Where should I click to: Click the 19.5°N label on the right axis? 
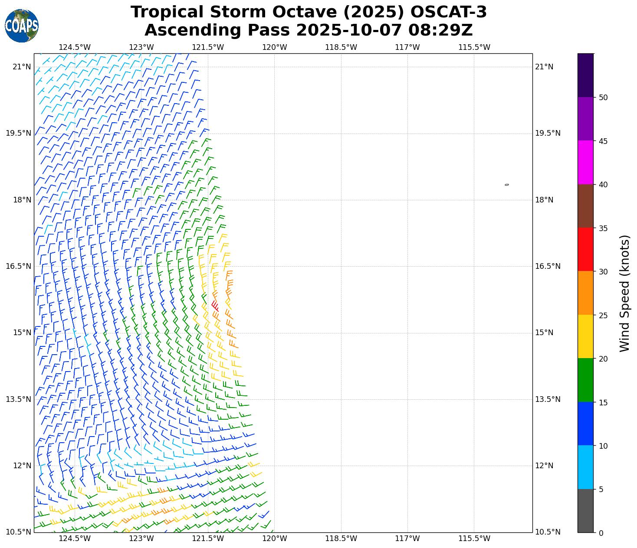click(x=548, y=133)
